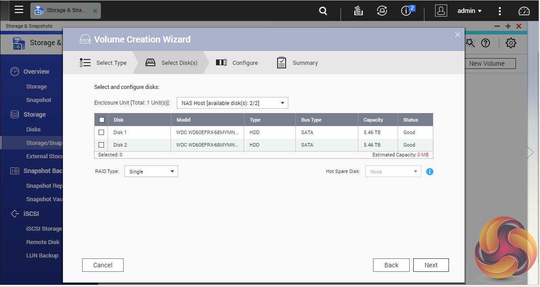The height and width of the screenshot is (287, 540).
Task: Open the dashboard gauge icon
Action: pos(524,11)
